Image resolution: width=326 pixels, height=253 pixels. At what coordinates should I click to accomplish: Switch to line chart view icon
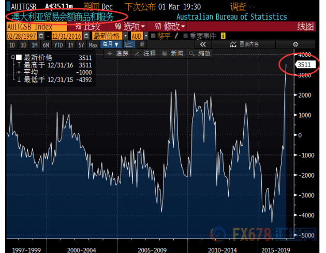pos(129,45)
